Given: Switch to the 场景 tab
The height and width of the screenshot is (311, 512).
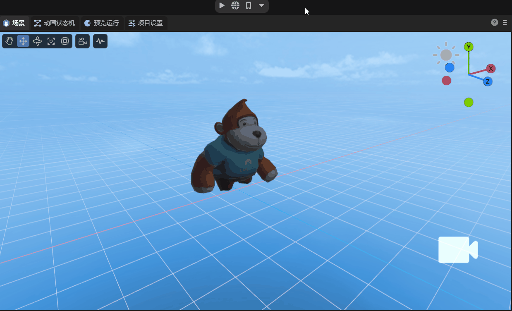Looking at the screenshot, I should [14, 23].
